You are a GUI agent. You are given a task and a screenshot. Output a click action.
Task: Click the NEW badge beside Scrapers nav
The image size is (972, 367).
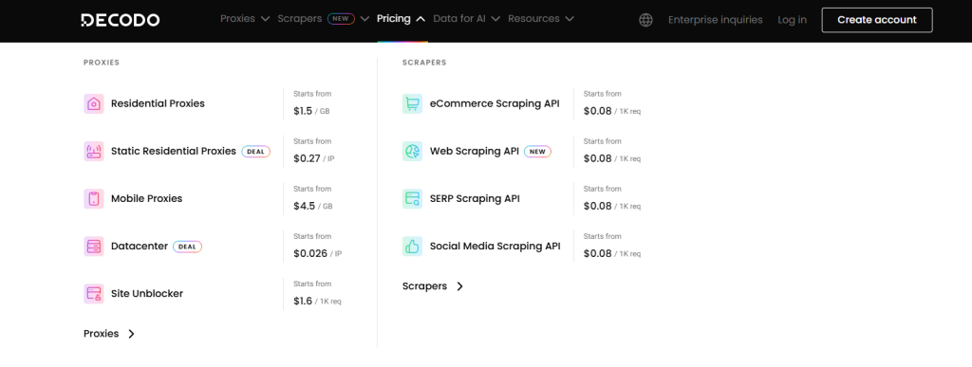[x=341, y=19]
